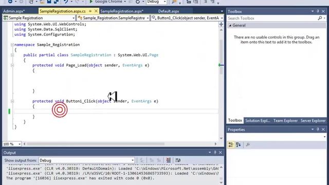
Task: Close the Output panel
Action: 221,153
